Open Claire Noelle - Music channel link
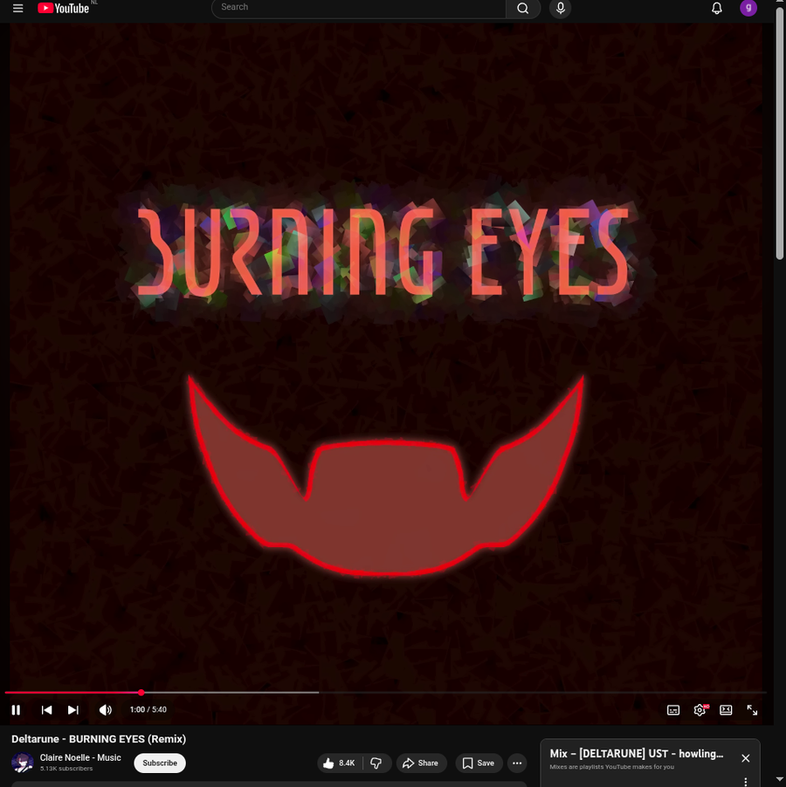Viewport: 786px width, 787px height. pyautogui.click(x=80, y=757)
